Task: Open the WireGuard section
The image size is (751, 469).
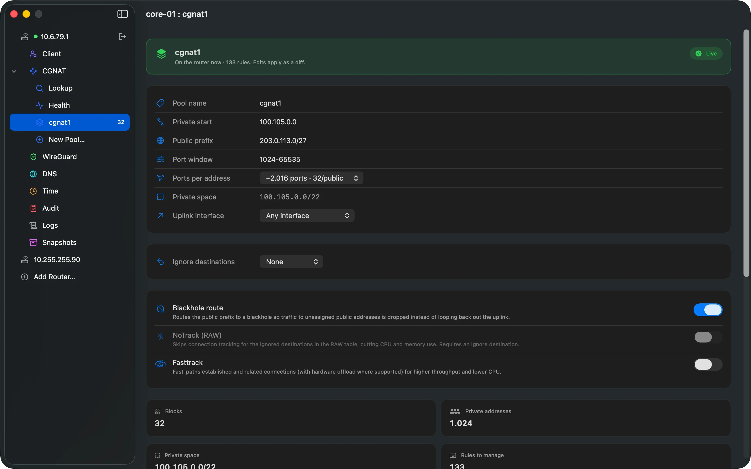Action: (x=70, y=157)
